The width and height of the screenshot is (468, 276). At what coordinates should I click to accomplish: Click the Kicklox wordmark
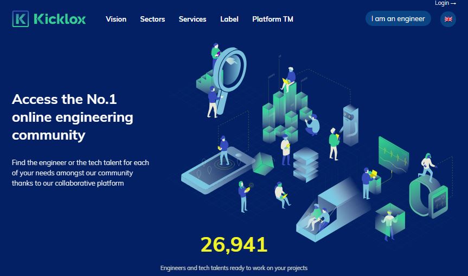(x=60, y=19)
